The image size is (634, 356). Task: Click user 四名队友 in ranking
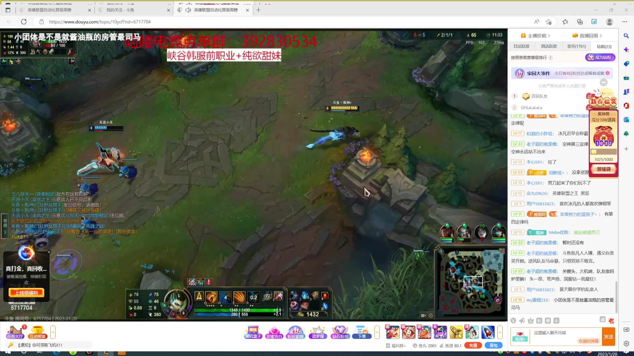pos(540,96)
